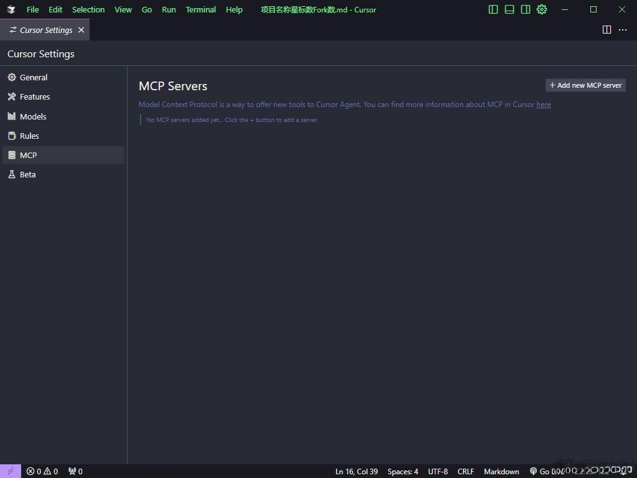Change indentation via Spaces: 4
The width and height of the screenshot is (637, 478).
coord(402,472)
